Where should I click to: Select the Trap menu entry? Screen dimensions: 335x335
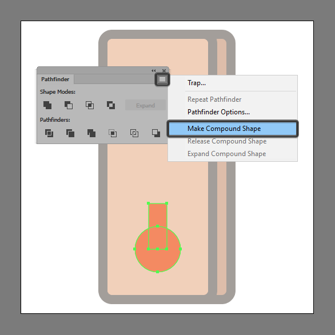[x=197, y=83]
